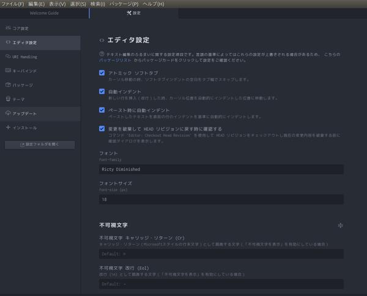Click the フォント setting label
367x296 pixels.
tap(108, 153)
